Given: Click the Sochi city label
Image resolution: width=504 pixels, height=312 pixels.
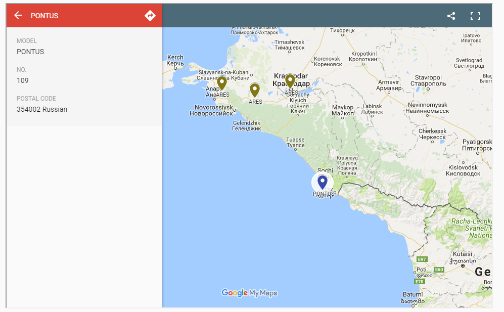Looking at the screenshot, I should pos(325,170).
